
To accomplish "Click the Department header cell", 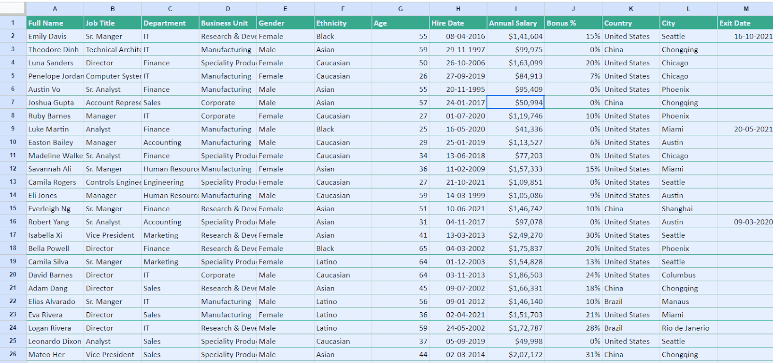I will coord(170,23).
